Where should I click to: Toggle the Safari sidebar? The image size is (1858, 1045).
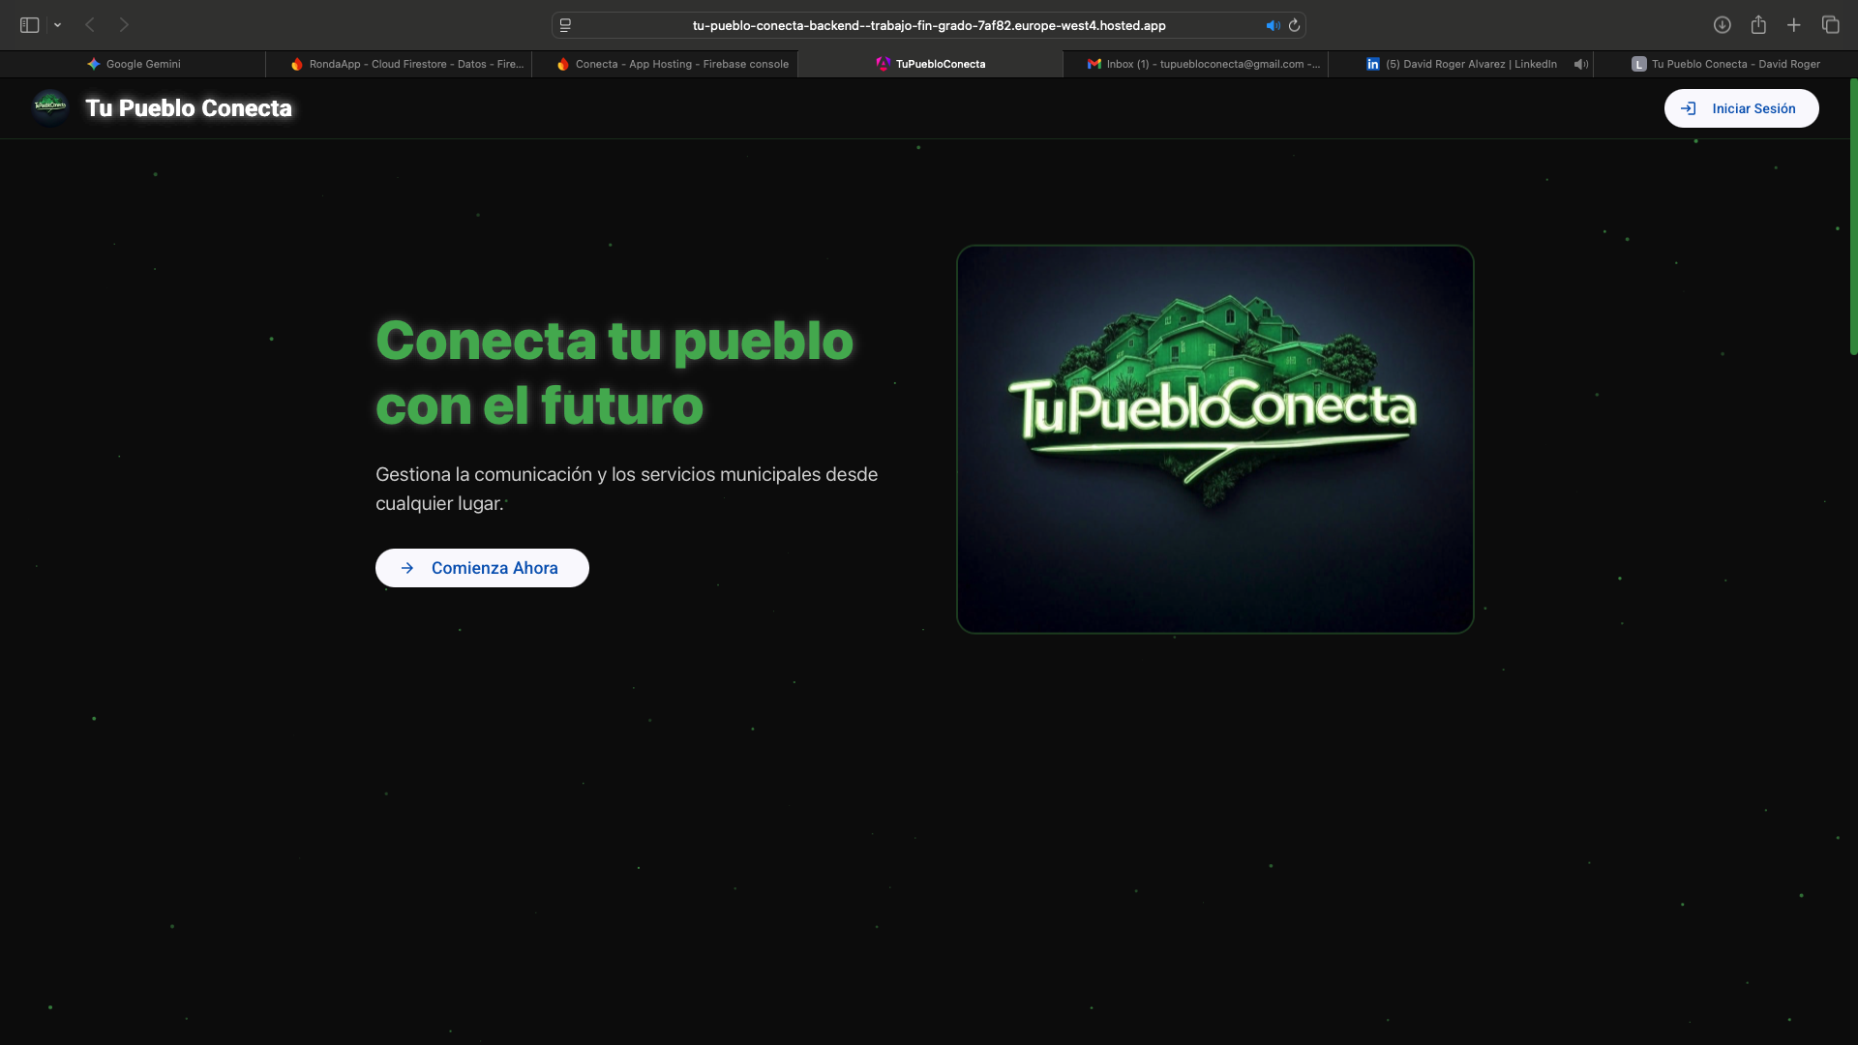tap(29, 24)
